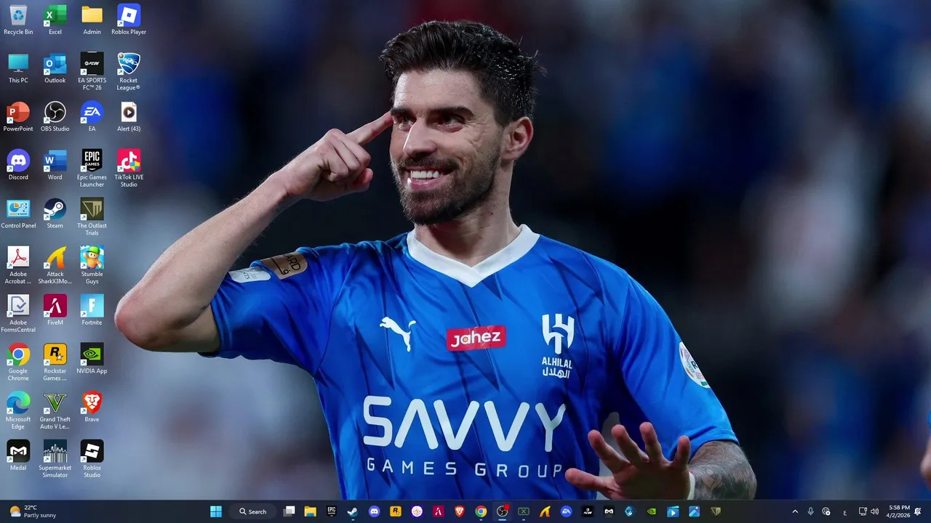Select the Admin folder on desktop
This screenshot has width=931, height=523.
coord(92,20)
